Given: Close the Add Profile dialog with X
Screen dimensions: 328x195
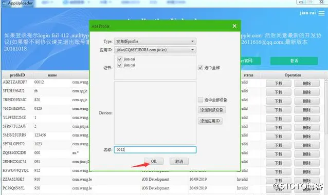Looking at the screenshot, I should pos(234,26).
